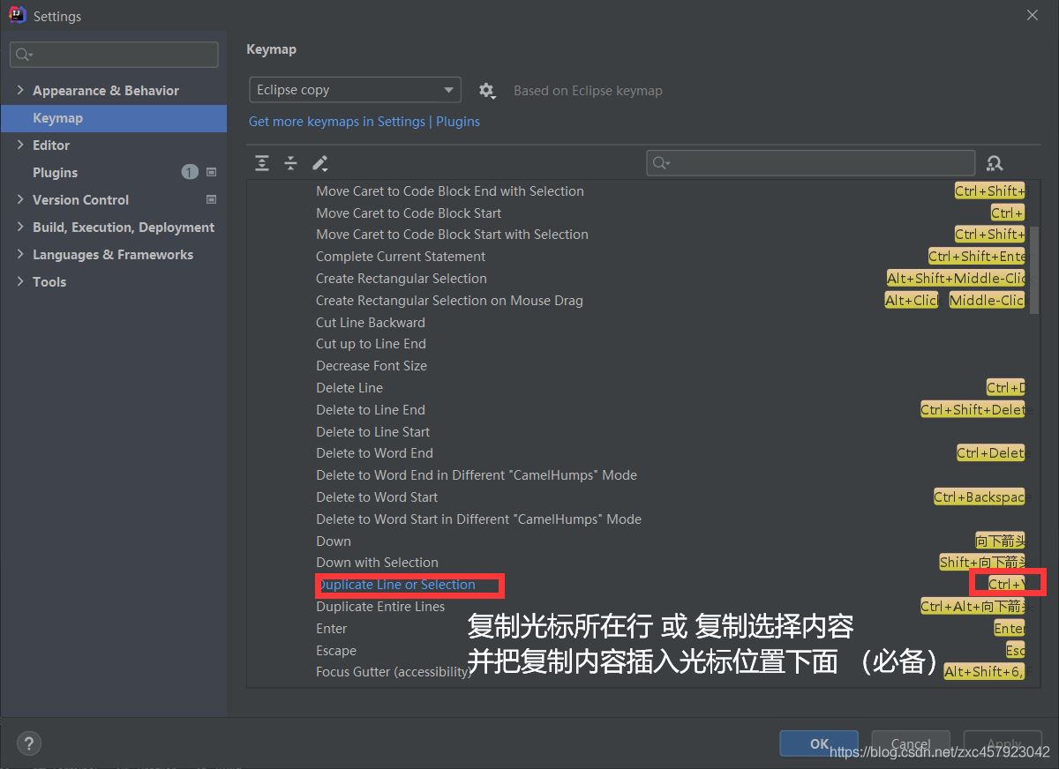1059x769 pixels.
Task: Select Keymap in settings sidebar
Action: click(x=114, y=118)
